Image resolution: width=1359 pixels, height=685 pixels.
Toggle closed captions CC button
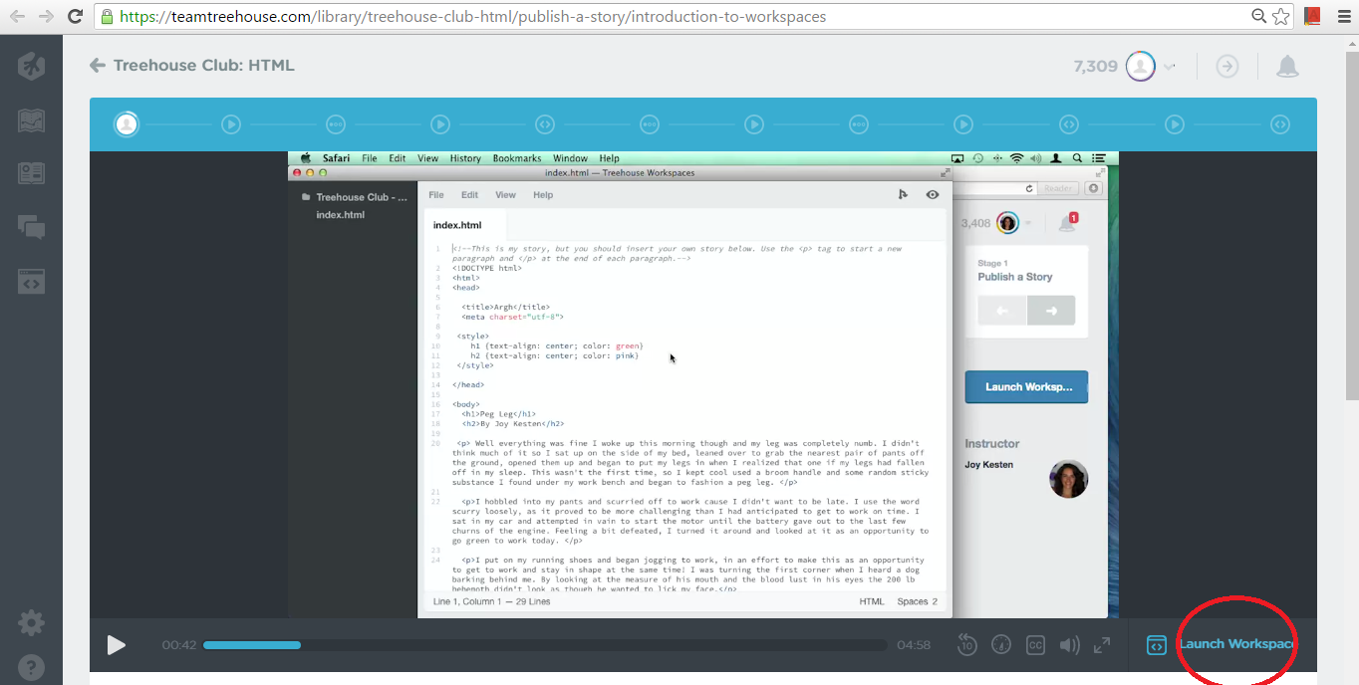[x=1035, y=645]
